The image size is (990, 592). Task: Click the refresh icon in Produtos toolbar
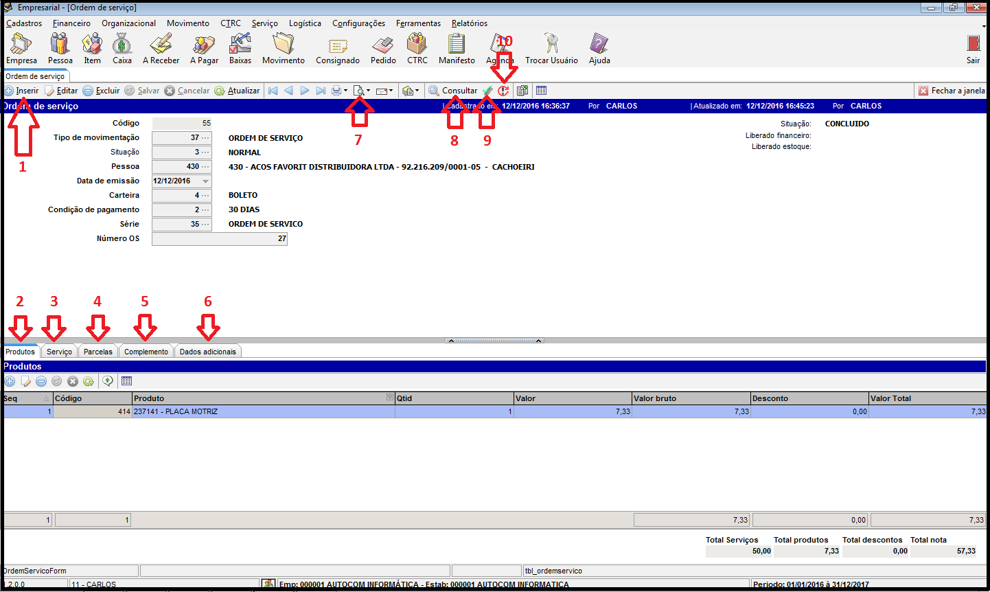(x=89, y=381)
